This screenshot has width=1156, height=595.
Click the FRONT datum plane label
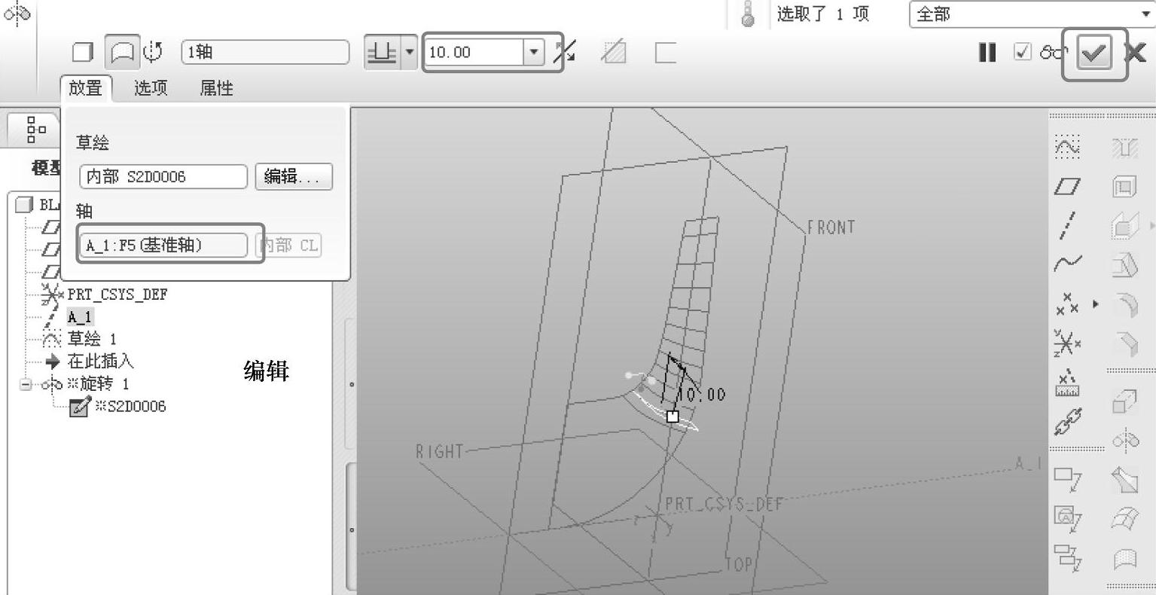pyautogui.click(x=831, y=227)
